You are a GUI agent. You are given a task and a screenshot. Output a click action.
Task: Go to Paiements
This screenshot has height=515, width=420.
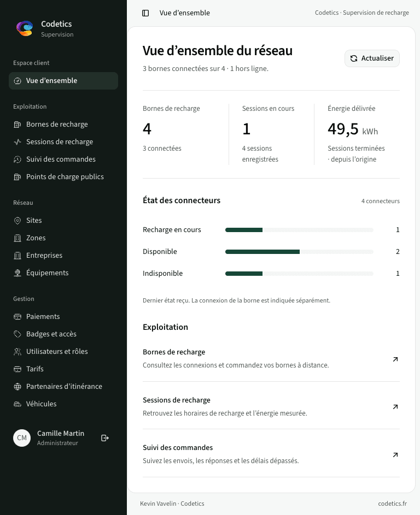[x=63, y=317]
